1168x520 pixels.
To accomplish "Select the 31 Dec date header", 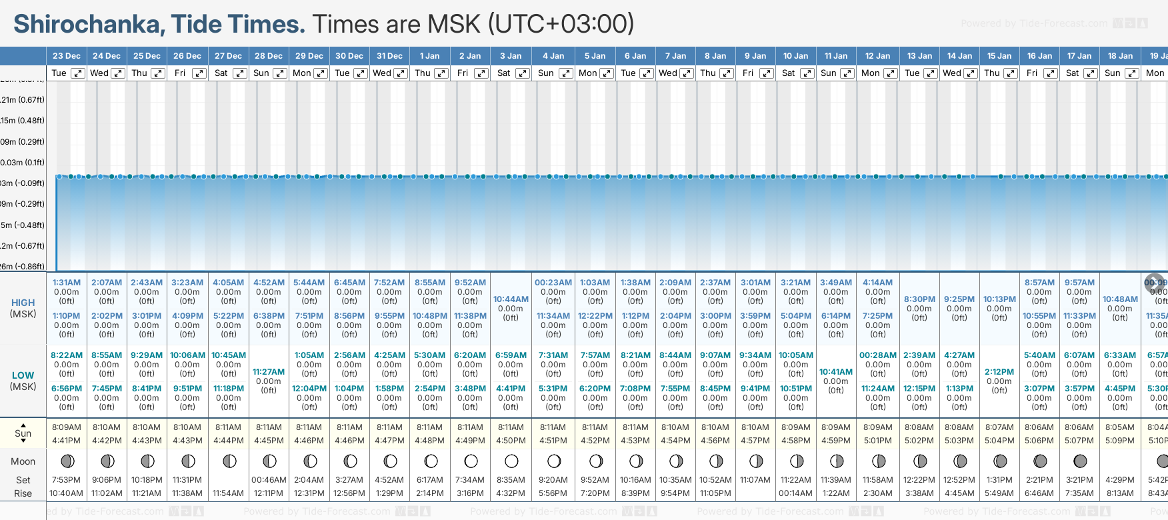I will click(x=389, y=56).
